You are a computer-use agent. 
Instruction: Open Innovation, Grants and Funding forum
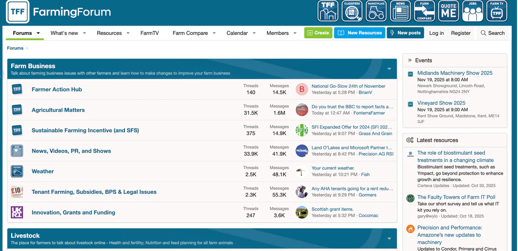(73, 212)
